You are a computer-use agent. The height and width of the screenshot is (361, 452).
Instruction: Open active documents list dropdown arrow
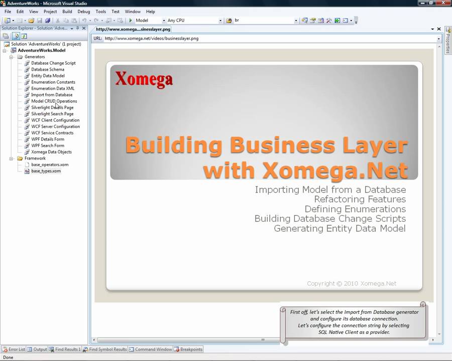point(432,29)
